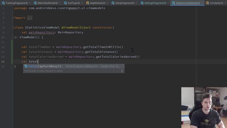Close the SetupFragment.kt tab
The image size is (227, 128).
point(136,3)
